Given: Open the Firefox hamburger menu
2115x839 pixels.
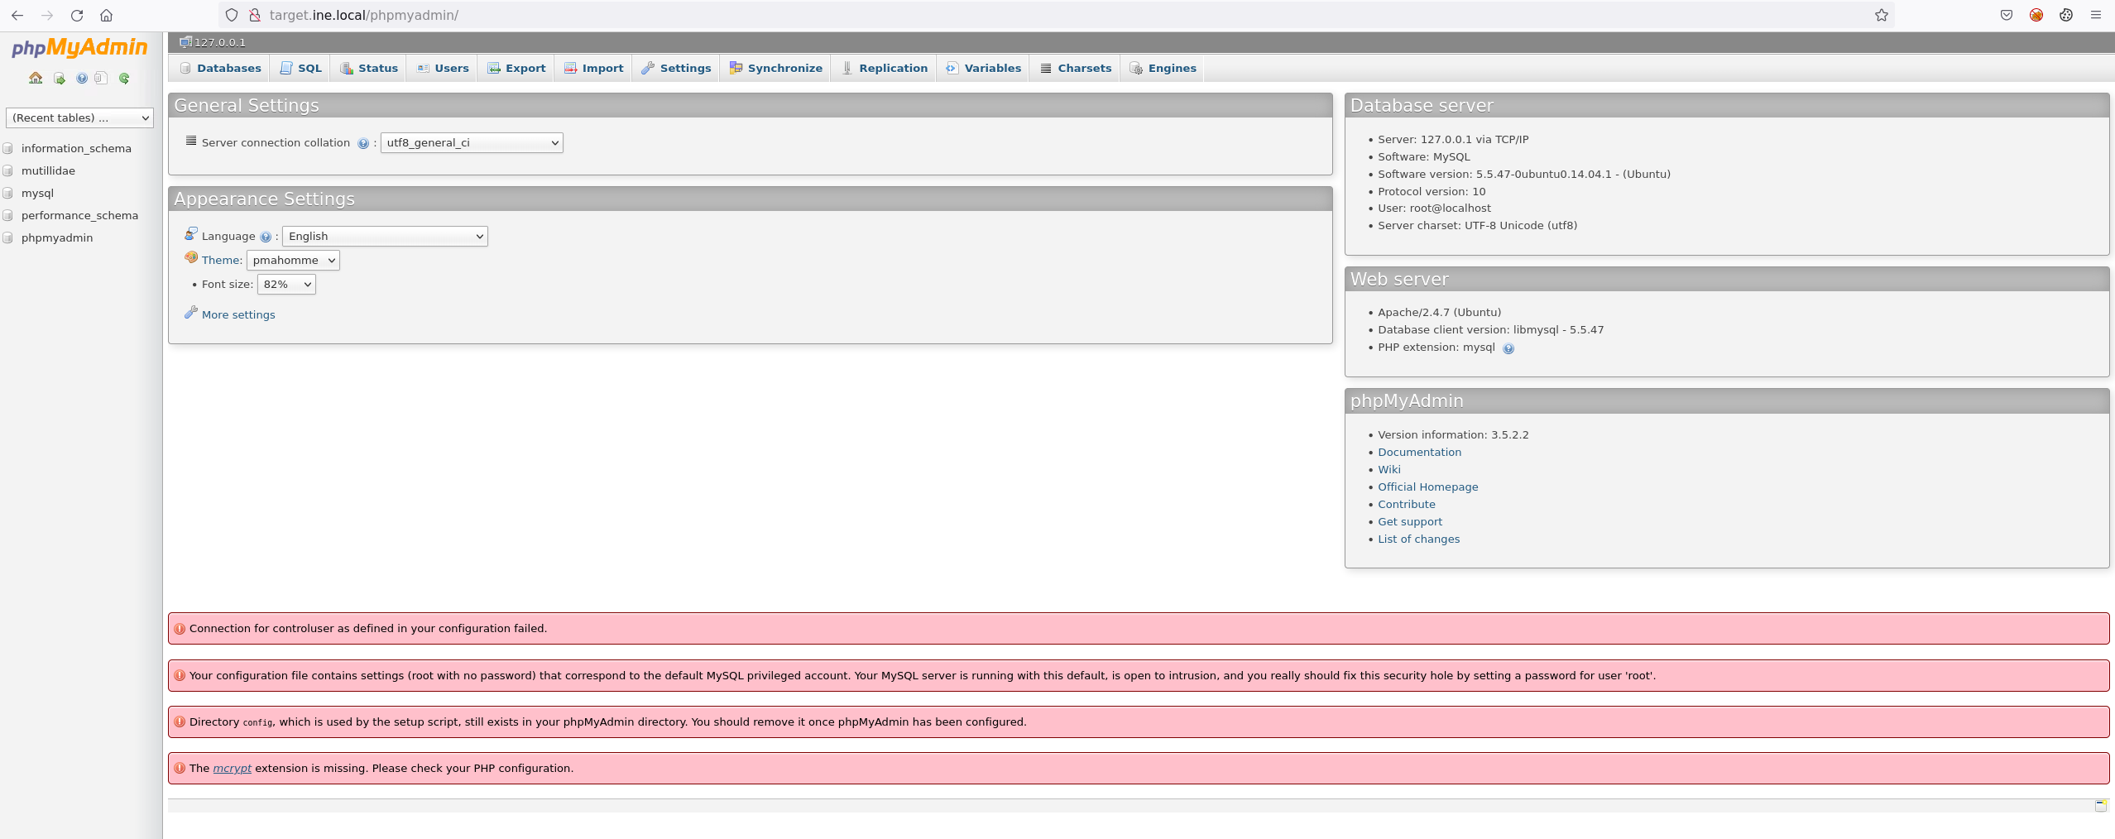Looking at the screenshot, I should (x=2096, y=15).
